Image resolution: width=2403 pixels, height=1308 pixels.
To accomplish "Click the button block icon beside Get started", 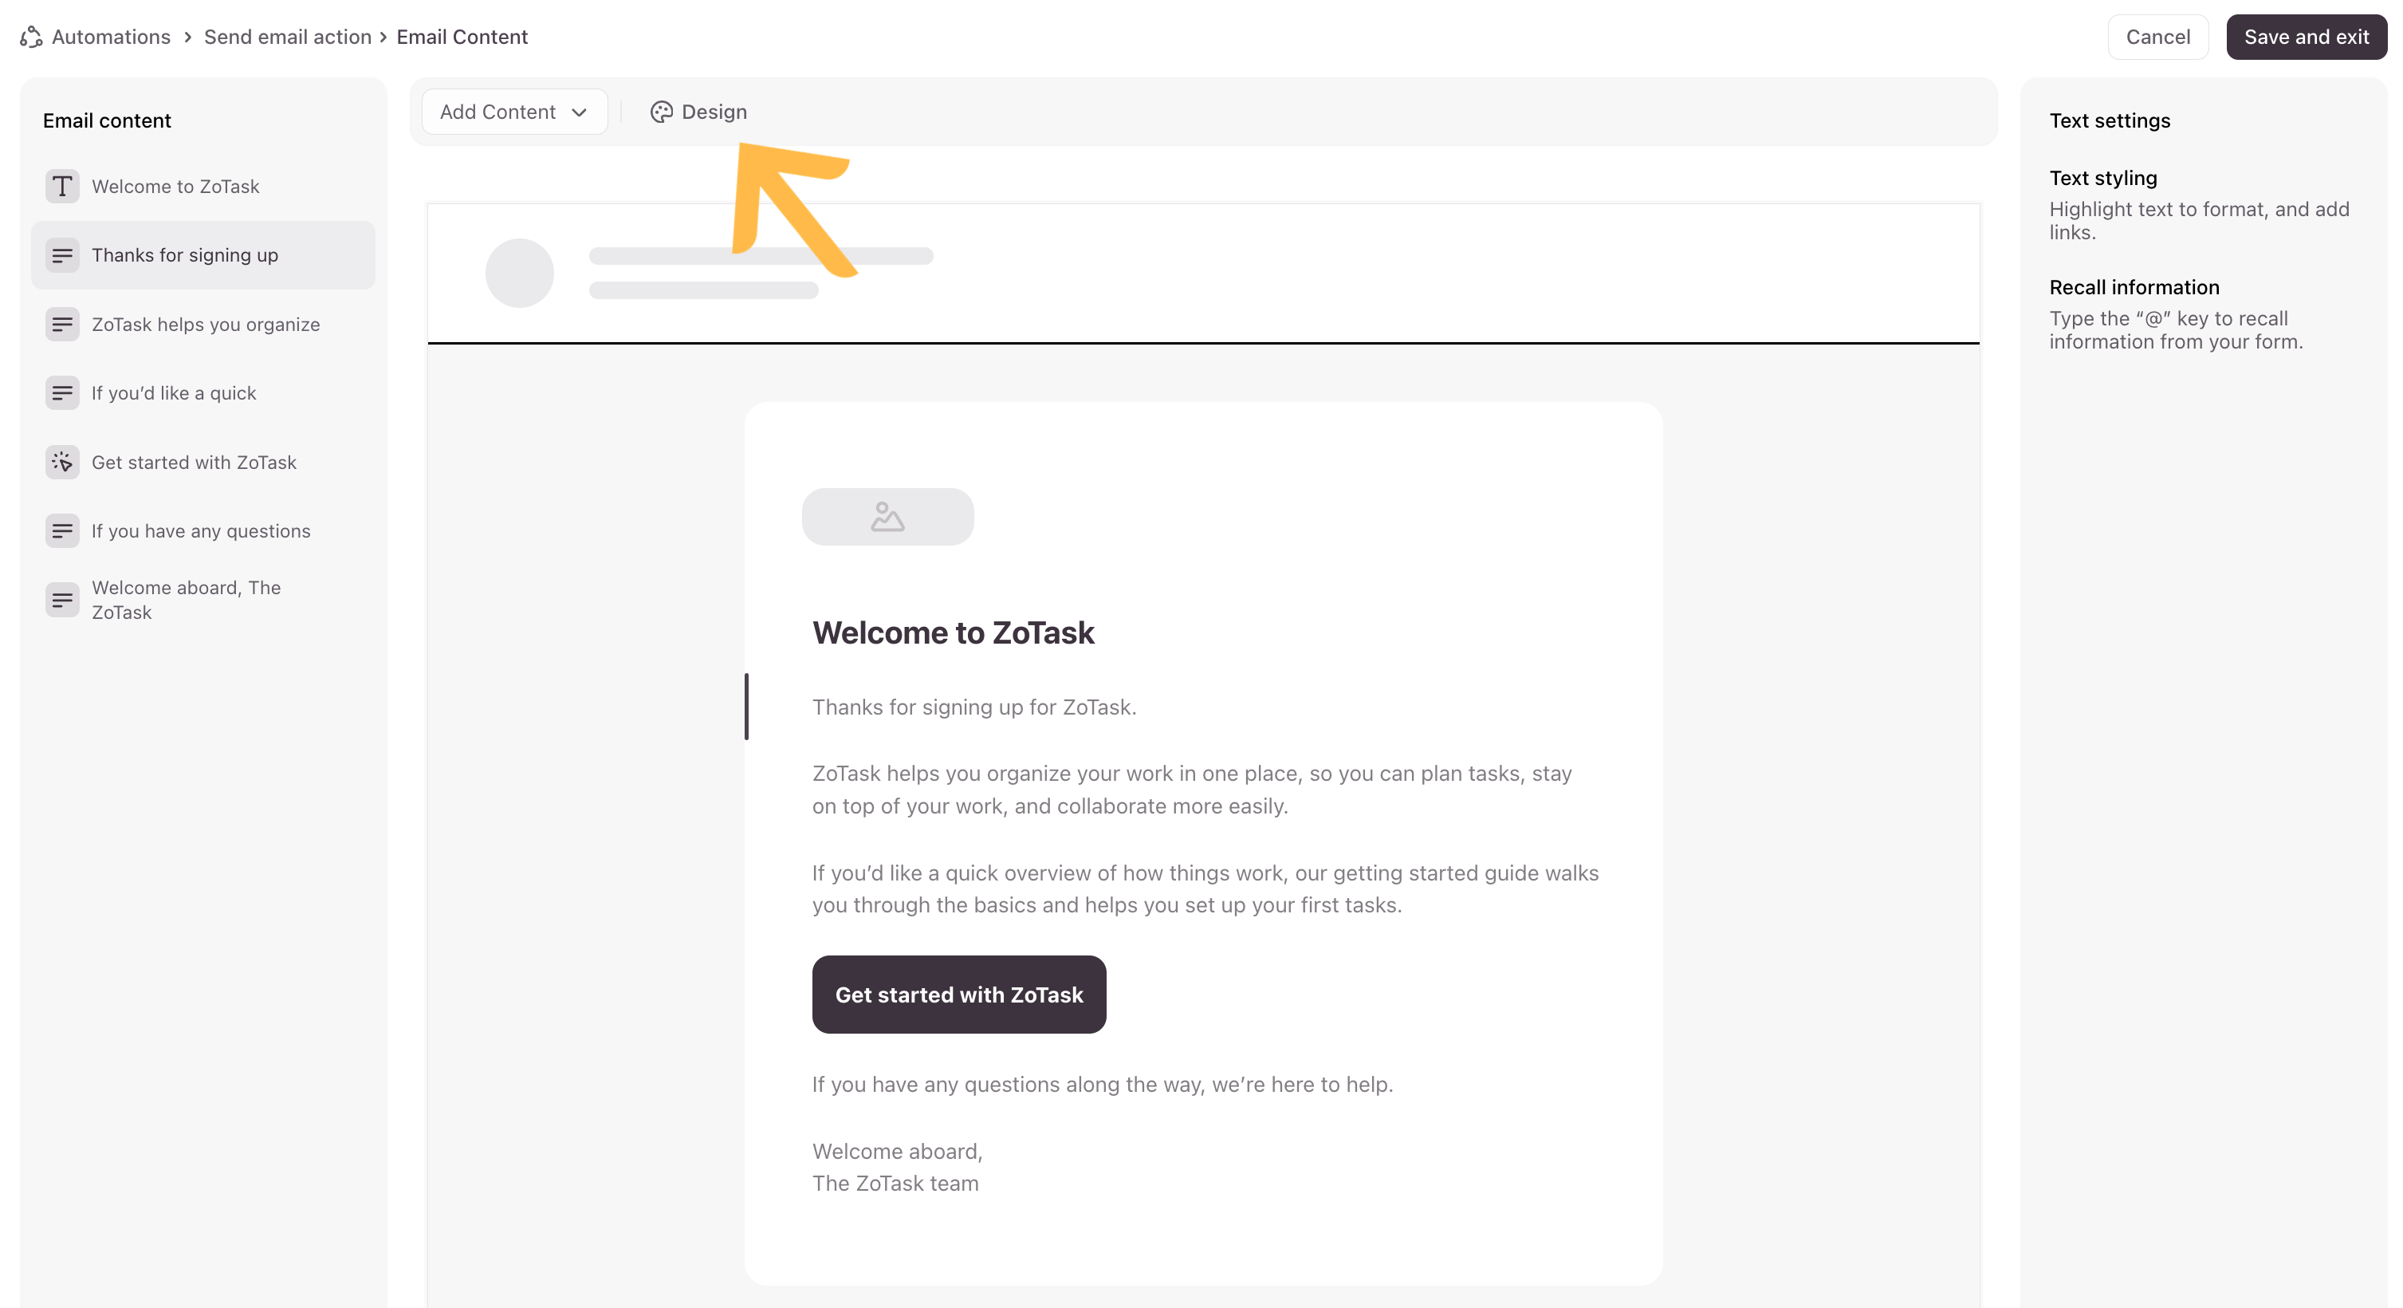I will (62, 463).
